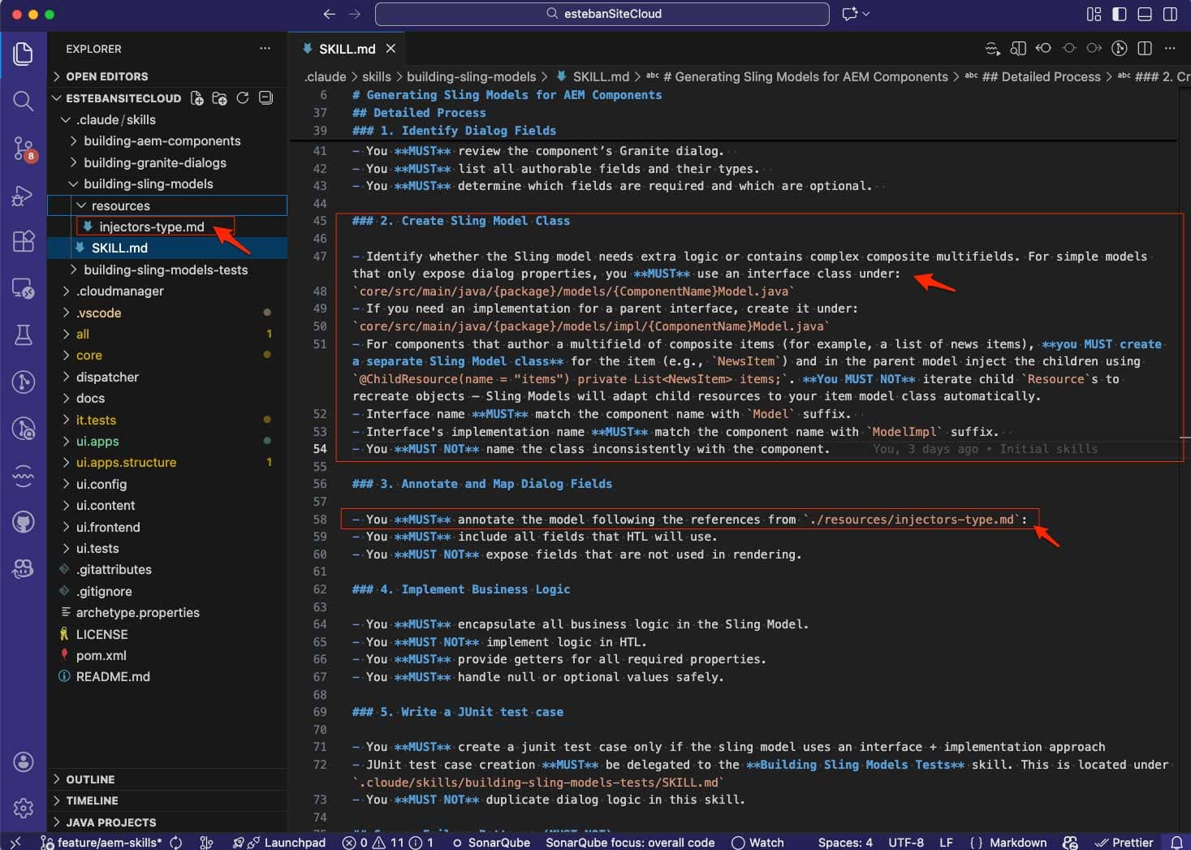The width and height of the screenshot is (1191, 850).
Task: Open the Search view in activity bar
Action: click(x=23, y=101)
